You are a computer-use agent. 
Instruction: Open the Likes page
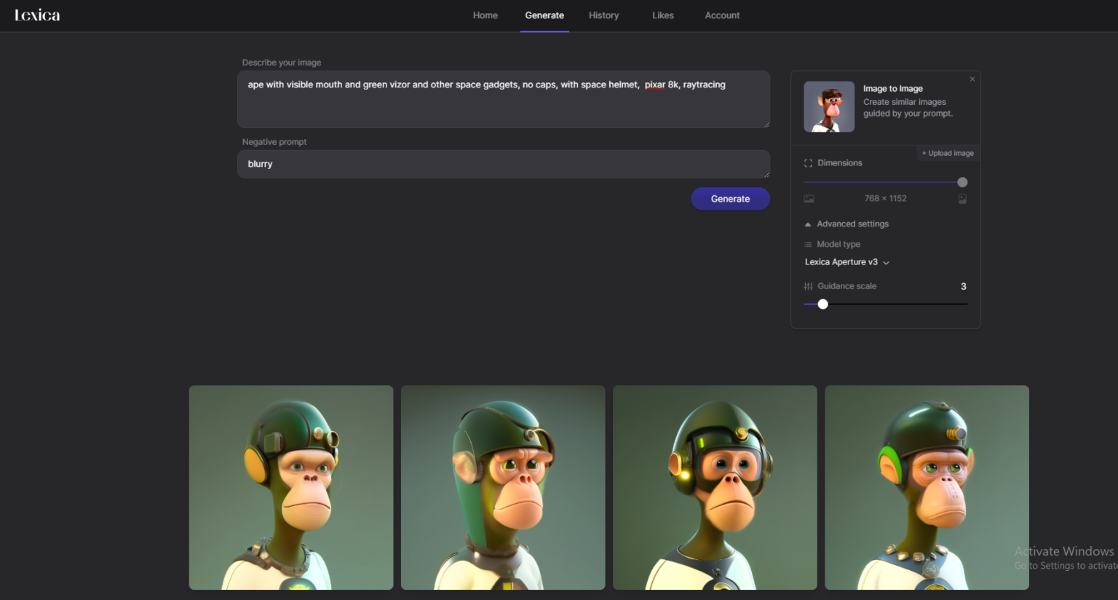point(662,15)
